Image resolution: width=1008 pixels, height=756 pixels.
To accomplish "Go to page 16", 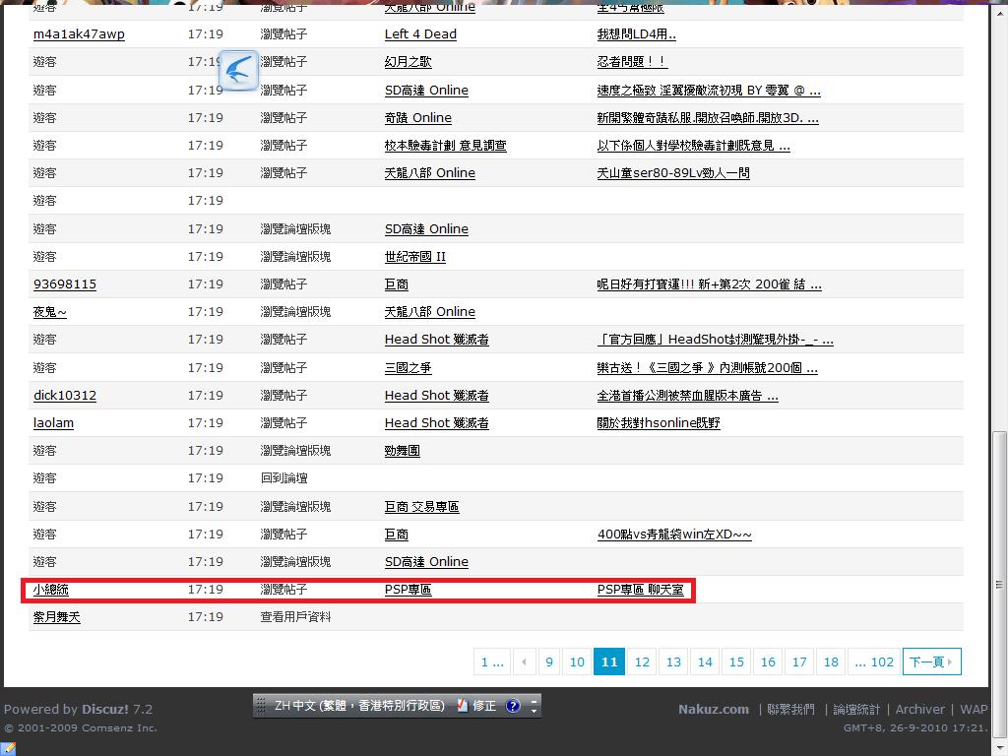I will coord(768,661).
